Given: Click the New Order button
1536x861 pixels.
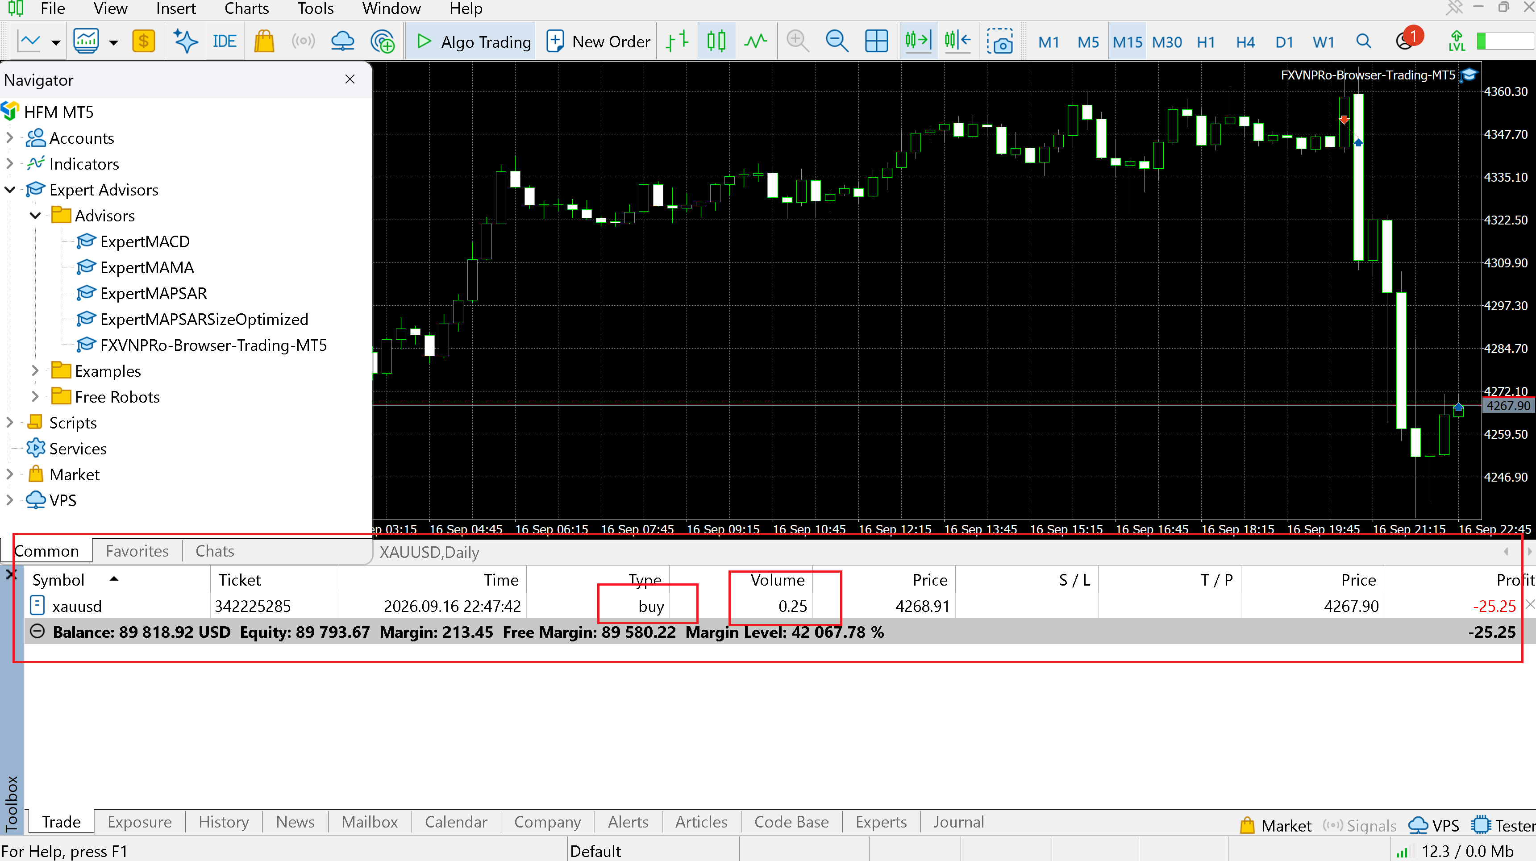Looking at the screenshot, I should (598, 42).
